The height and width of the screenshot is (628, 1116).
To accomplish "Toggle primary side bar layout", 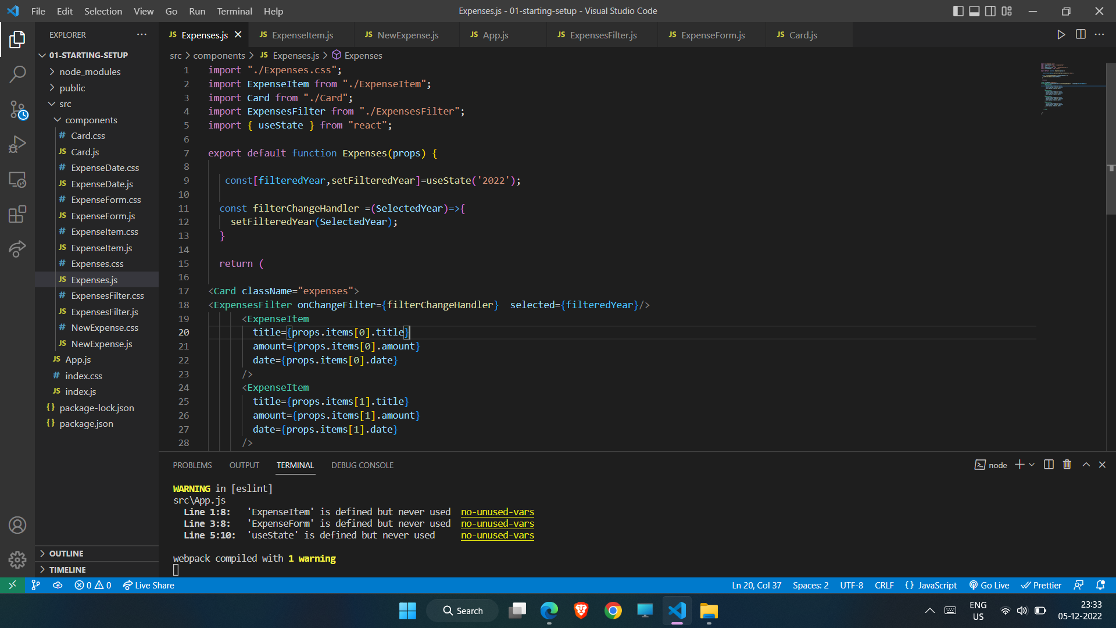I will tap(958, 11).
